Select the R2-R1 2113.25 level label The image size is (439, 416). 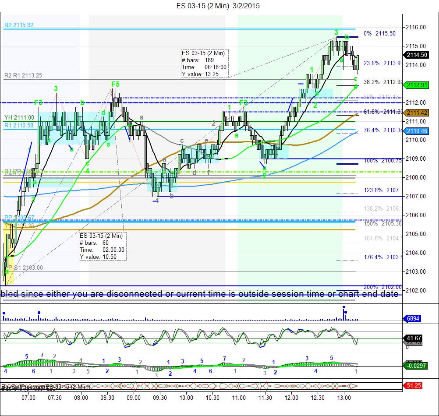(23, 75)
